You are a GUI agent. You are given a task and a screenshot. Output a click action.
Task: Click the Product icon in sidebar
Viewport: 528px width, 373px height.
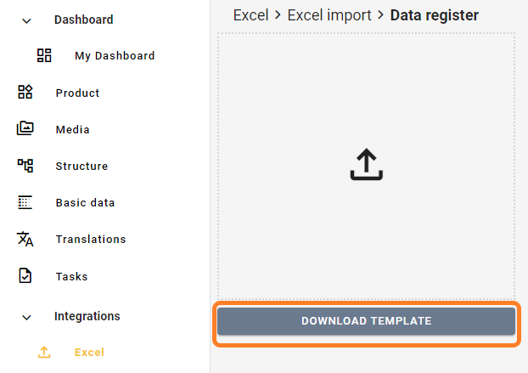[25, 93]
